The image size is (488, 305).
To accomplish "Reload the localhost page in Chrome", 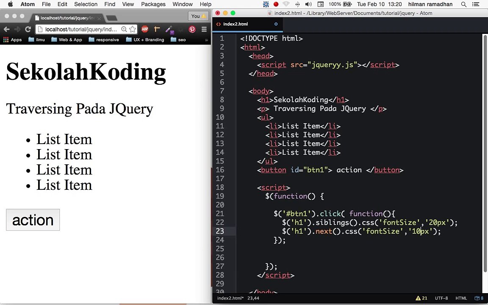I will tap(28, 29).
